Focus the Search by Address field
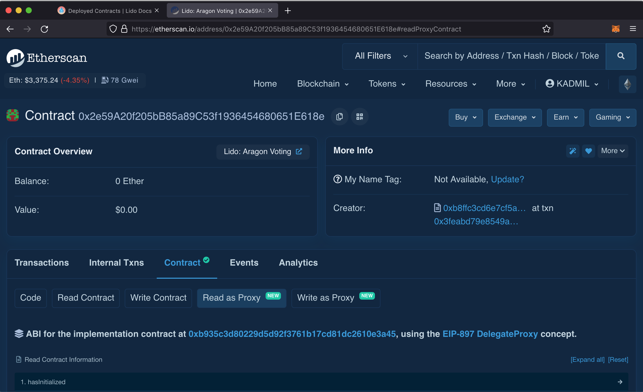This screenshot has width=643, height=392. coord(511,56)
